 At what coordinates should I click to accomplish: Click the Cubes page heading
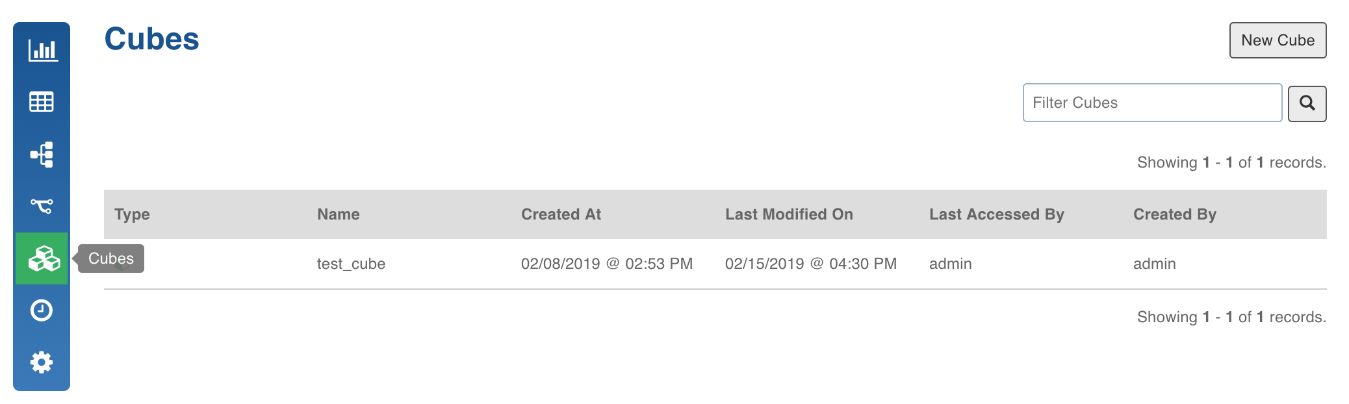coord(151,39)
